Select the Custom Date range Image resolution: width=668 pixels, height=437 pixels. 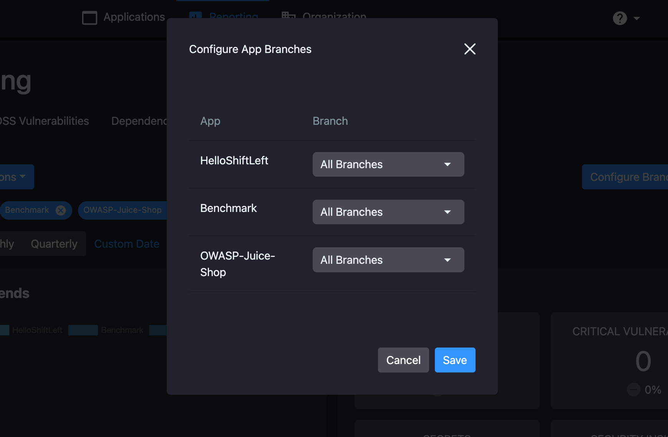coord(127,244)
